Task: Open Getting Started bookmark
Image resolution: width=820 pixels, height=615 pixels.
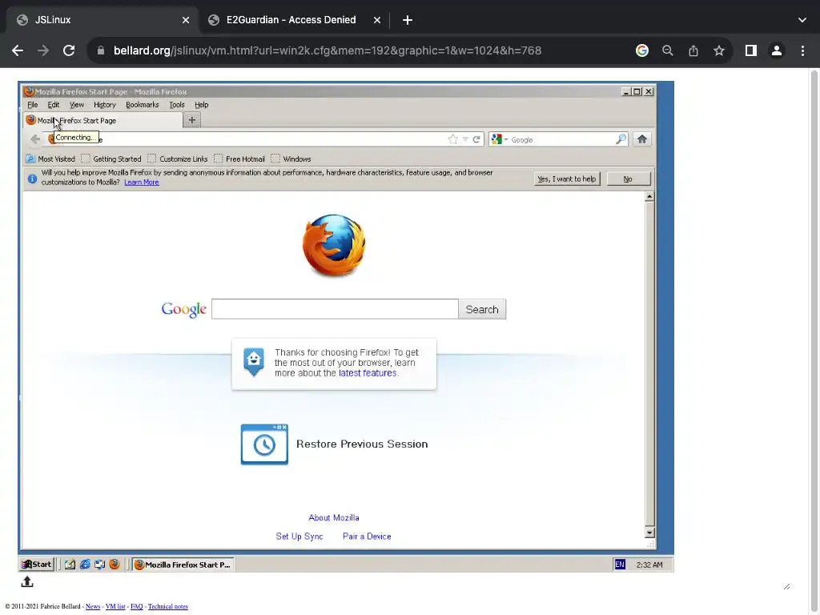Action: (111, 159)
